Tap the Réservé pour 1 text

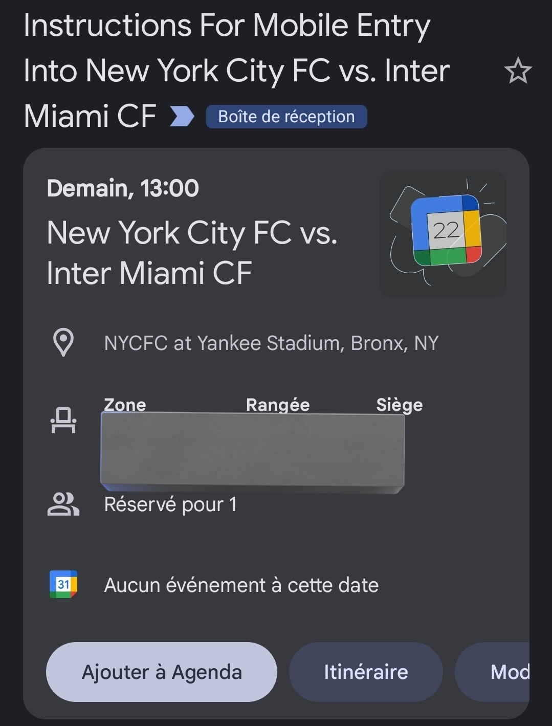coord(170,504)
